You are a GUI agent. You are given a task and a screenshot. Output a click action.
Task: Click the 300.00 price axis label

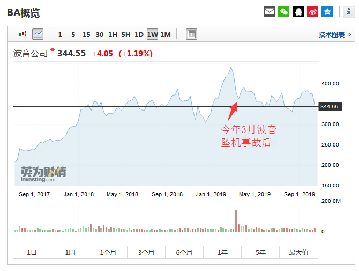tap(330, 124)
